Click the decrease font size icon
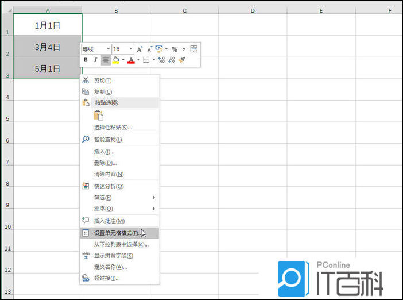Image resolution: width=403 pixels, height=300 pixels. coord(149,49)
